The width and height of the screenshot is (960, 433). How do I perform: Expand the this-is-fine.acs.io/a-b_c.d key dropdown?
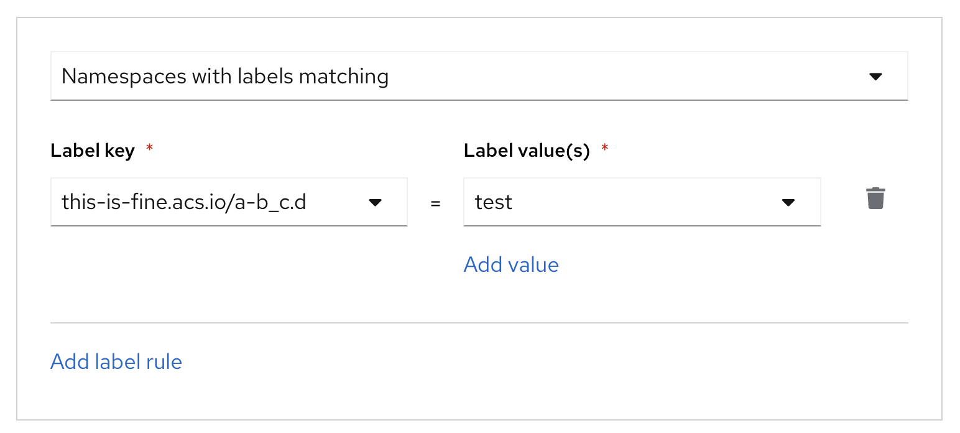pyautogui.click(x=229, y=202)
